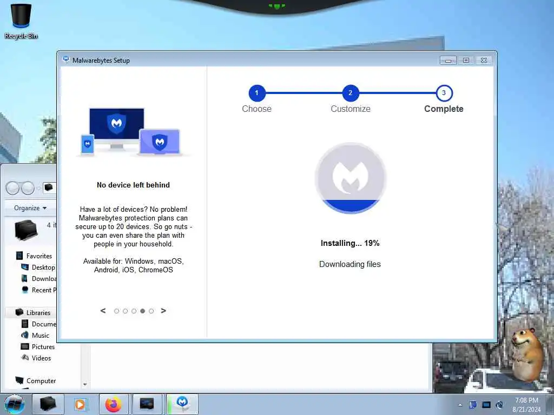Select Desktop in Explorer sidebar
554x415 pixels.
38,267
